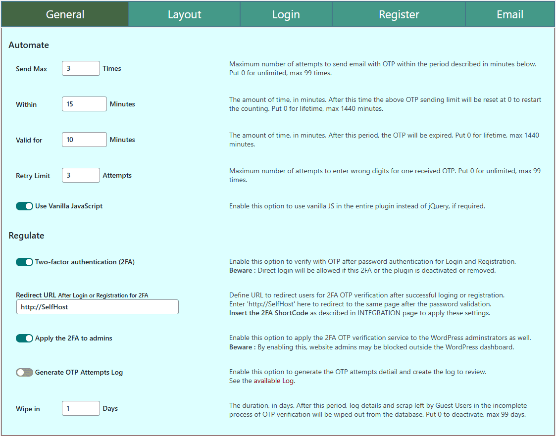
Task: Turn off Two-factor authentication (2FA) switch
Action: click(24, 262)
